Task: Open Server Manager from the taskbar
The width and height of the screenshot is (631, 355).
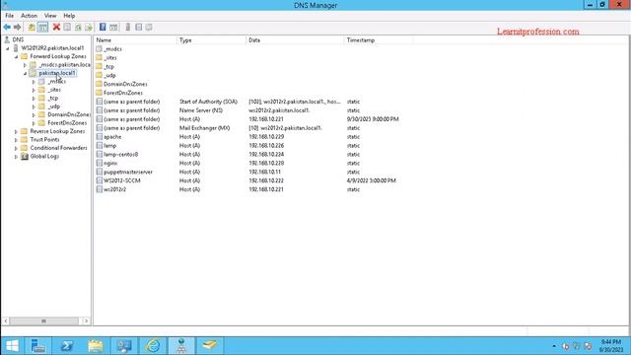Action: pyautogui.click(x=38, y=345)
